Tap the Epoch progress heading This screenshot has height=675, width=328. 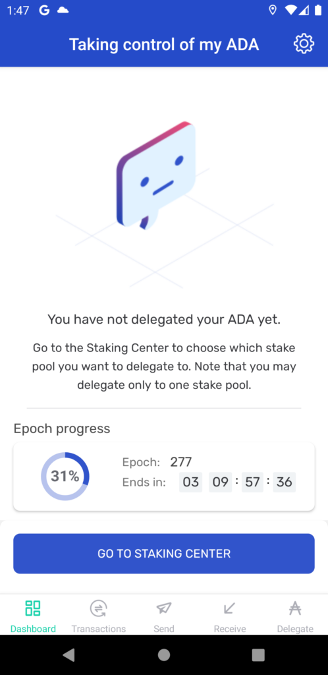(62, 428)
